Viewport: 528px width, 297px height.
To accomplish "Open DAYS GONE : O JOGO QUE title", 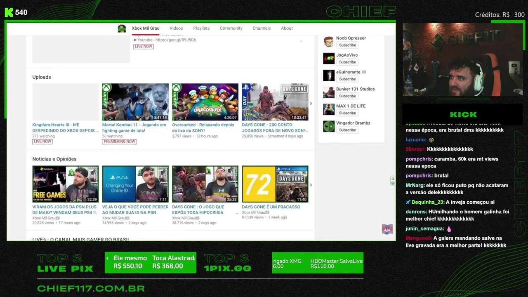I will coord(198,210).
